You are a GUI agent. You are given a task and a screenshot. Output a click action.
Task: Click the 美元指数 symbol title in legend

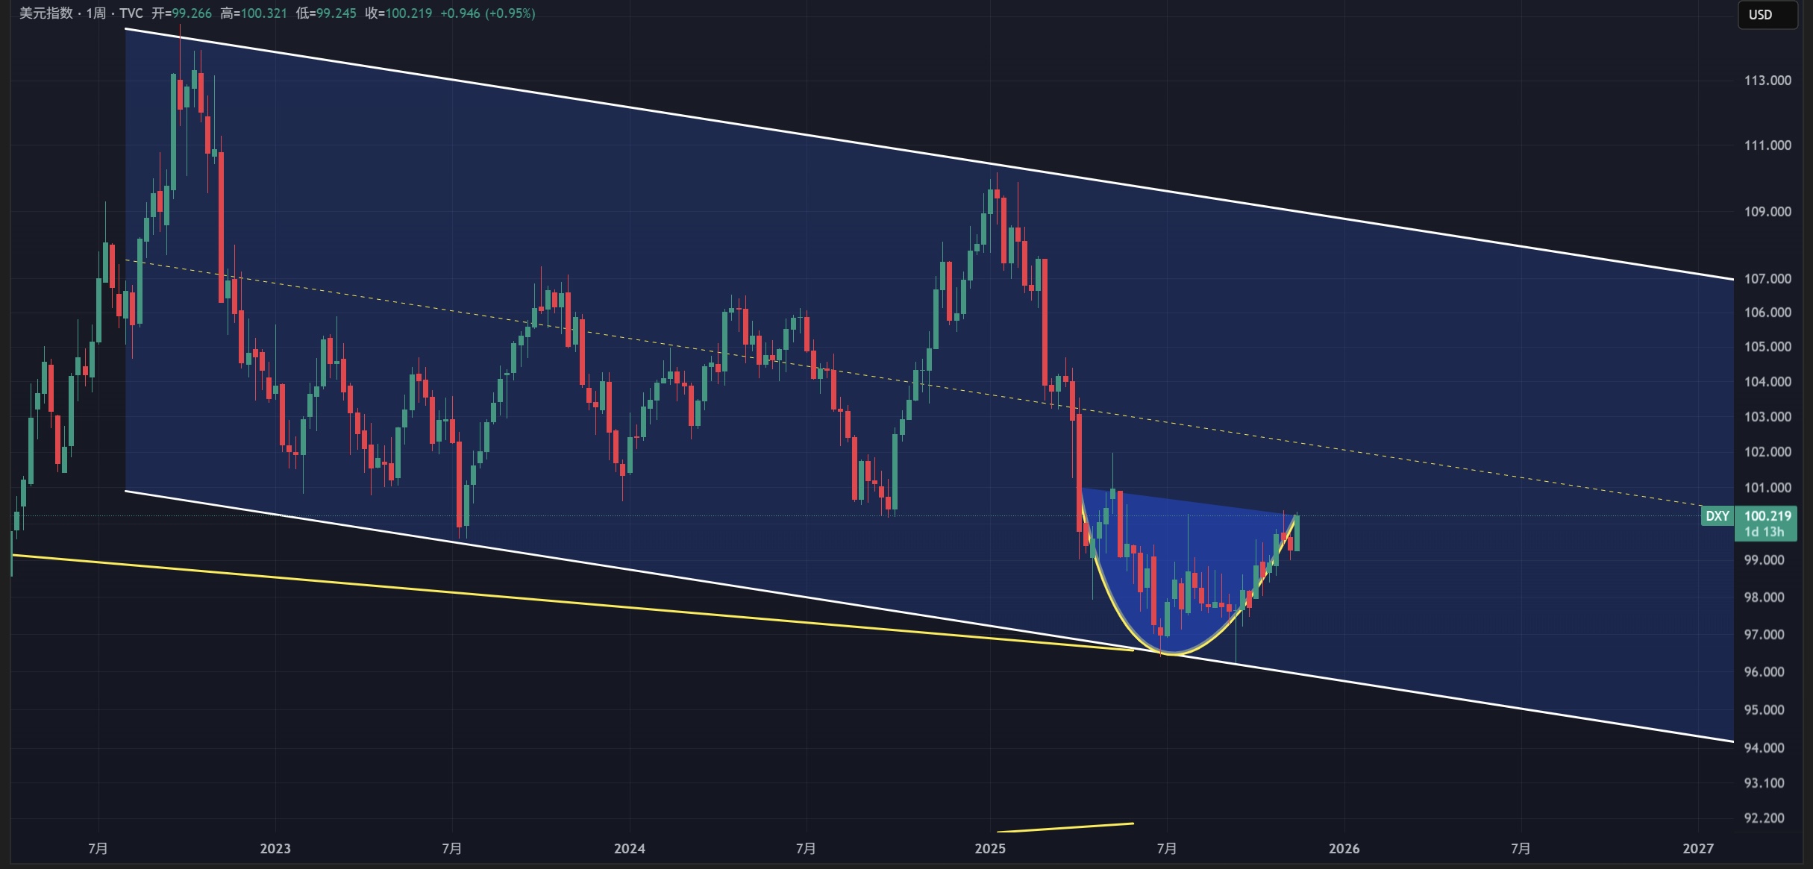click(46, 13)
